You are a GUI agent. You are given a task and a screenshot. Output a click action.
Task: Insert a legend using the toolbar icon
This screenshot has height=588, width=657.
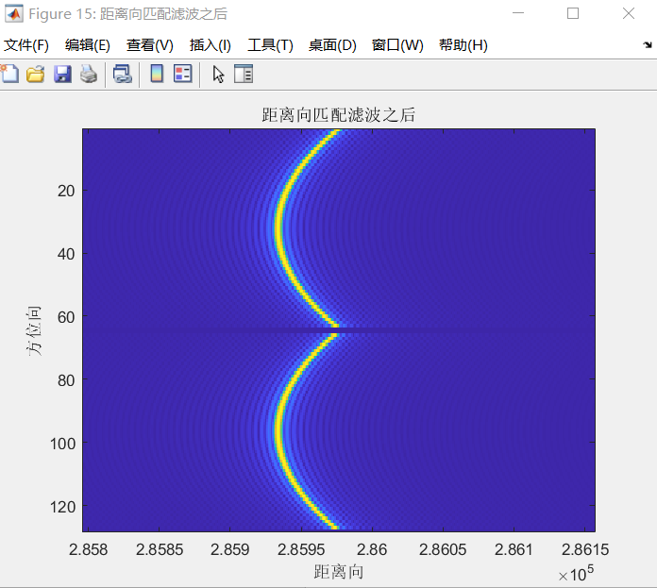[183, 74]
